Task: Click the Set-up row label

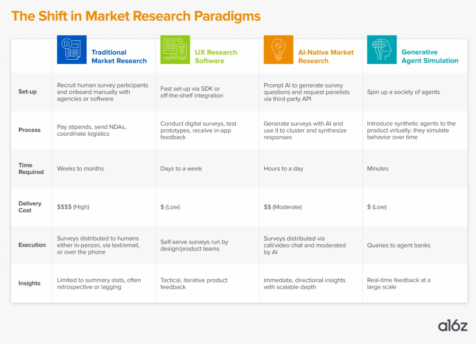Action: coord(27,92)
